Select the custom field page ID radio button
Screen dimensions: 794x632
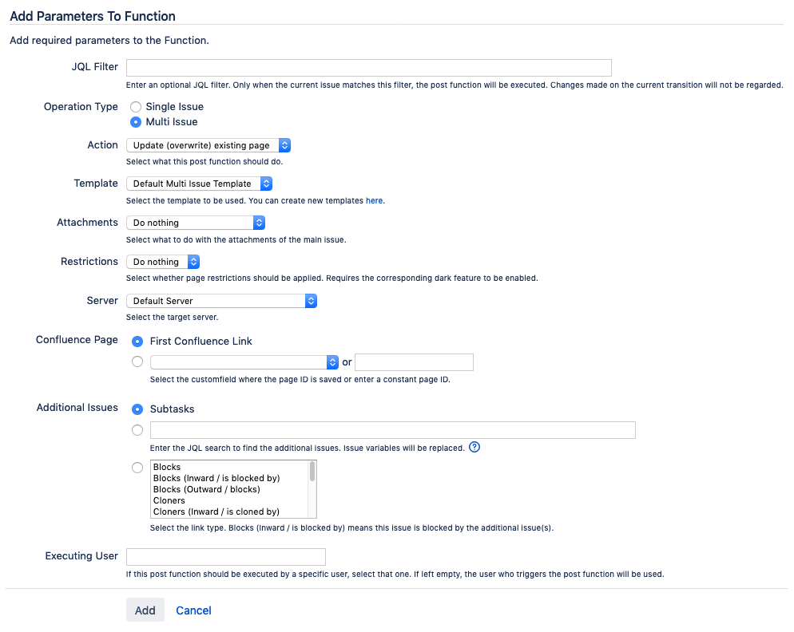[x=137, y=362]
